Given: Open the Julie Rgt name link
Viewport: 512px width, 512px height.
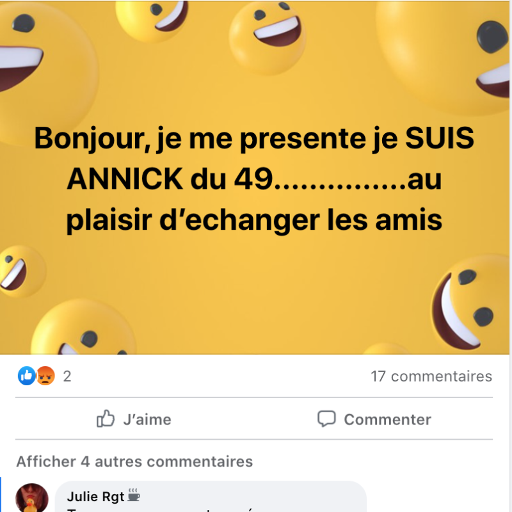Looking at the screenshot, I should (x=95, y=497).
